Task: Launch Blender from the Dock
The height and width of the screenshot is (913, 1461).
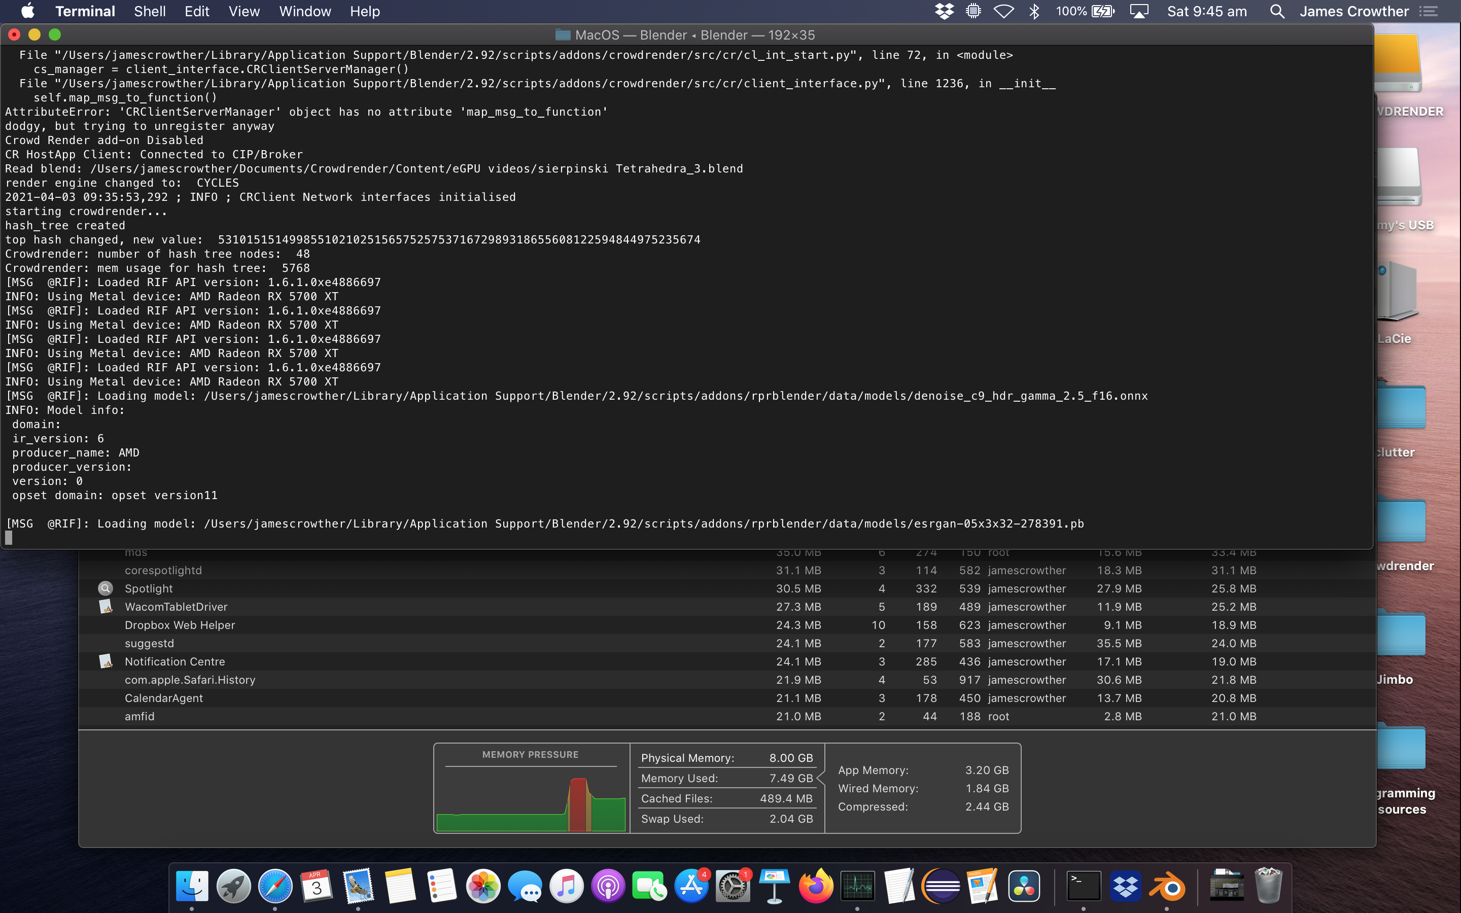Action: point(1168,887)
